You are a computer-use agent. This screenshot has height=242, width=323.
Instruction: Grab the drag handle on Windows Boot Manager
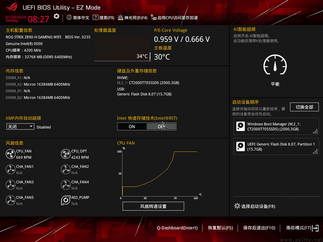pos(315,132)
